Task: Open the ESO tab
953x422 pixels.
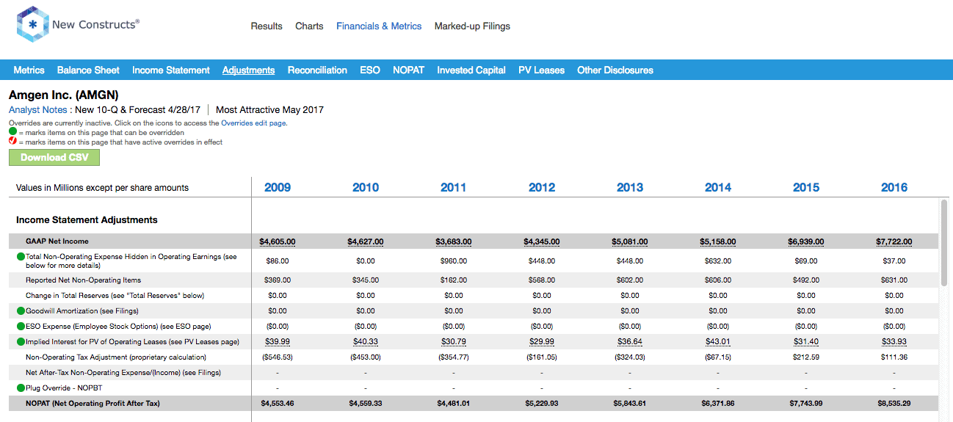Action: point(370,70)
